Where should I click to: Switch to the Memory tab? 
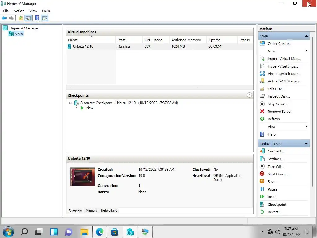click(x=91, y=210)
